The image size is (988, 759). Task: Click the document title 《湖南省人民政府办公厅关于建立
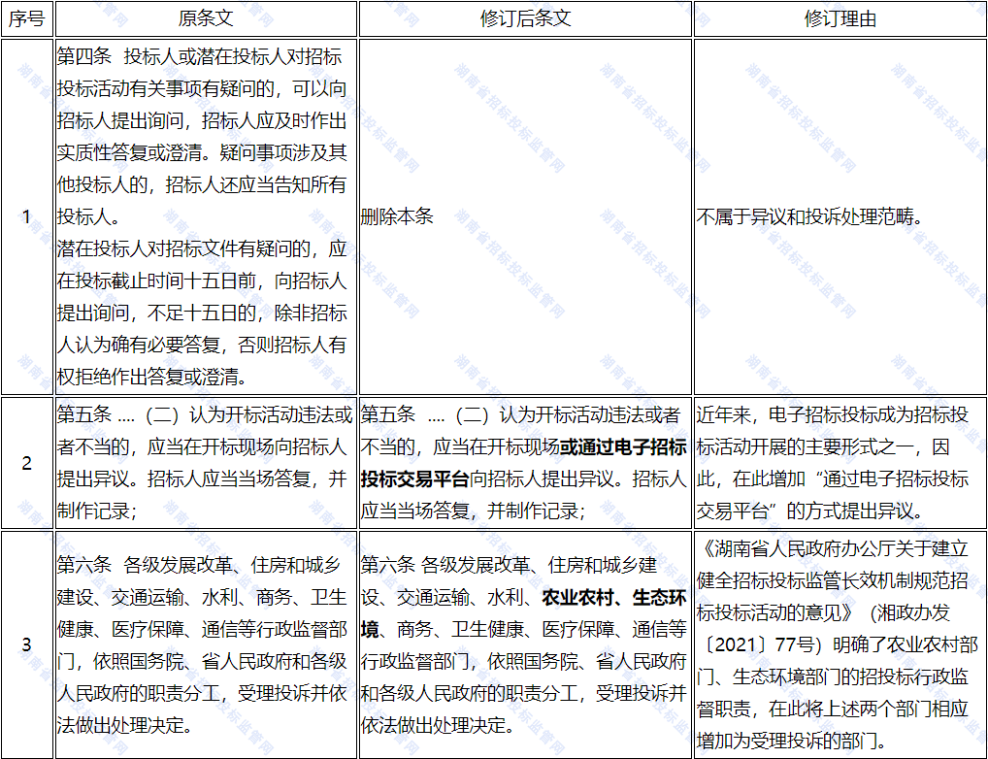point(835,549)
